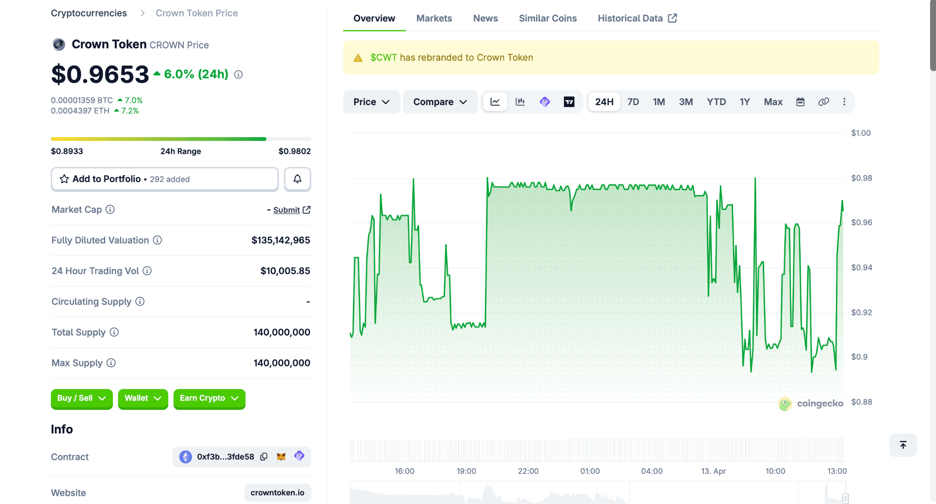Toggle Add to Portfolio star
This screenshot has height=504, width=936.
click(x=64, y=179)
